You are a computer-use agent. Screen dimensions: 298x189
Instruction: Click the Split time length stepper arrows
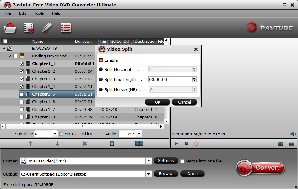coord(194,79)
